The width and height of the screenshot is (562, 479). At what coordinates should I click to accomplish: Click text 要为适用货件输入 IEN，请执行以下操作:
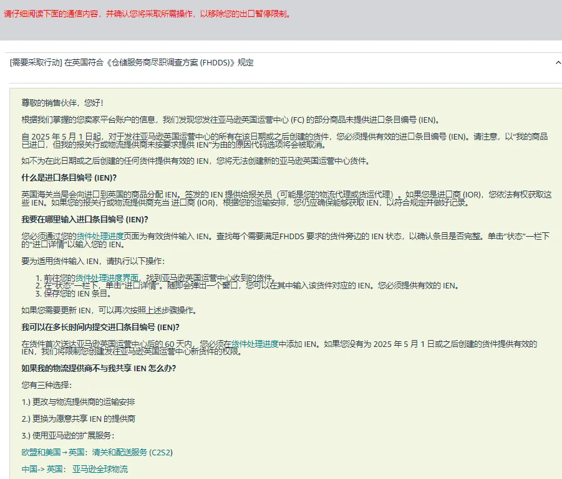tap(93, 262)
